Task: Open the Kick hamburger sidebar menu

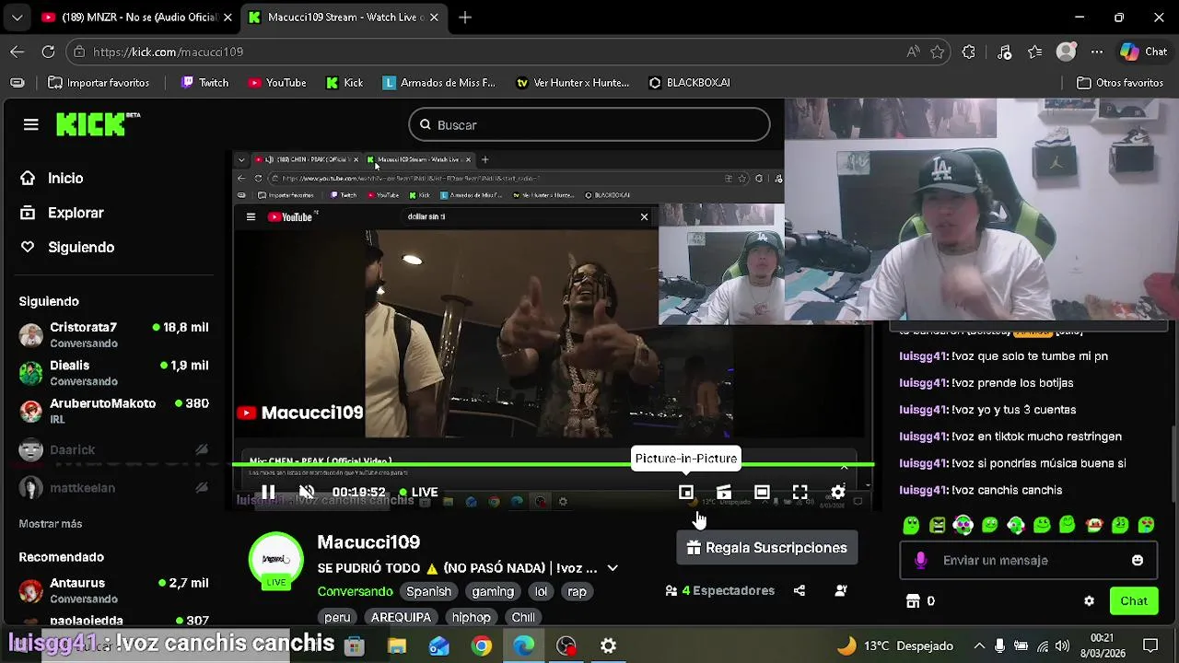Action: pos(30,124)
